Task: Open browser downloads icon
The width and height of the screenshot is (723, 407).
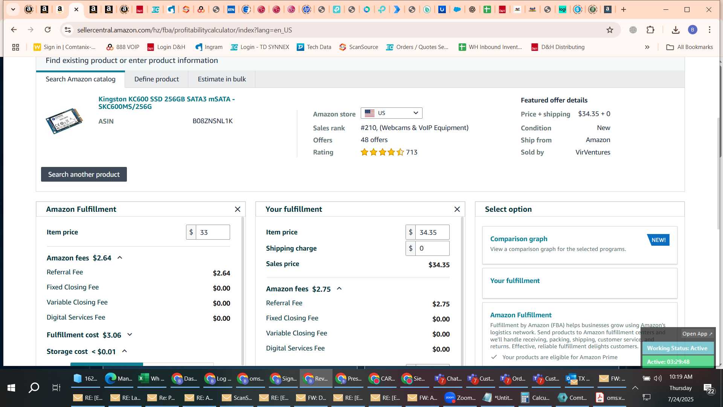Action: tap(676, 30)
